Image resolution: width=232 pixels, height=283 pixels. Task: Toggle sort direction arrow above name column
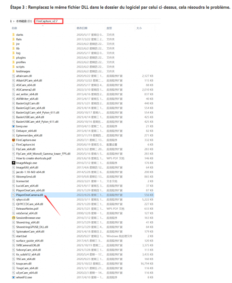[43, 26]
